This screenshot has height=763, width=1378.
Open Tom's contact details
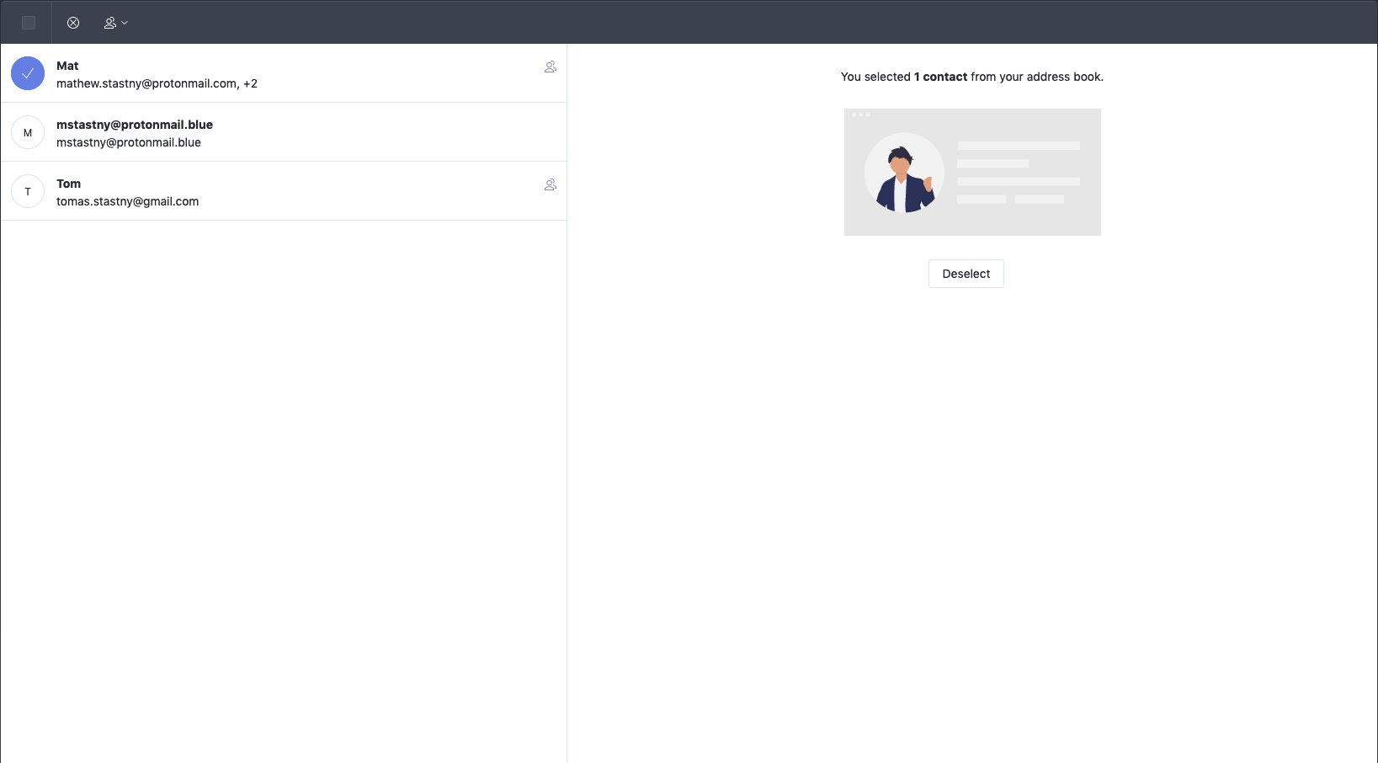pyautogui.click(x=253, y=191)
